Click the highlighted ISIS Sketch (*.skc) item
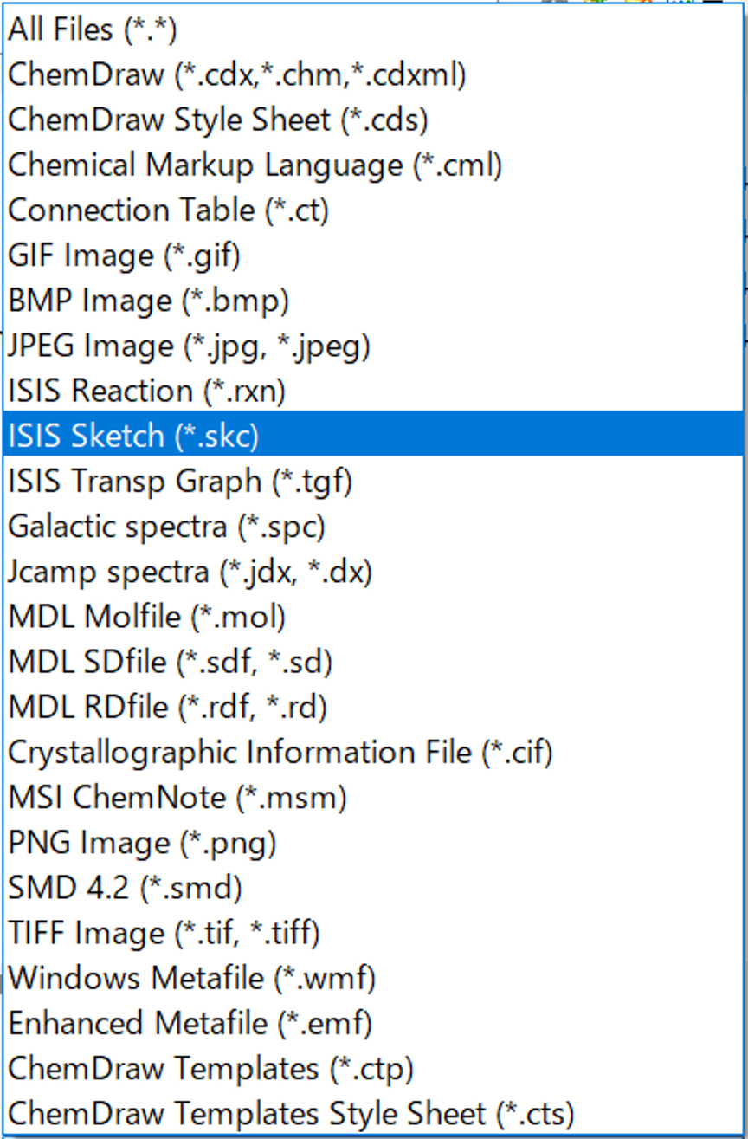 coord(134,436)
